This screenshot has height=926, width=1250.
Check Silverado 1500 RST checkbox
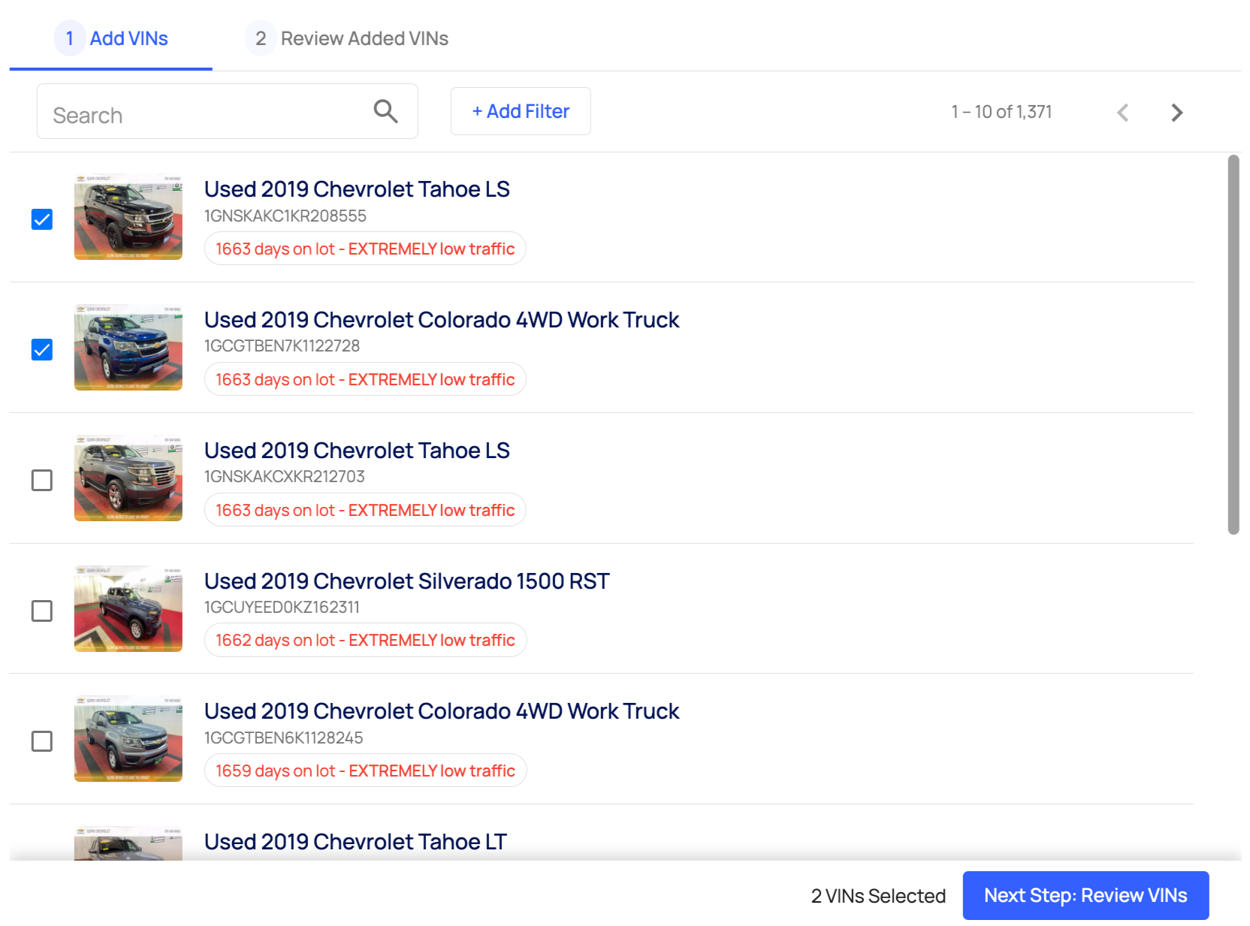(x=42, y=611)
